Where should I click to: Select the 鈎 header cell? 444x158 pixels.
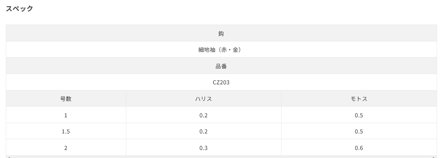[221, 33]
